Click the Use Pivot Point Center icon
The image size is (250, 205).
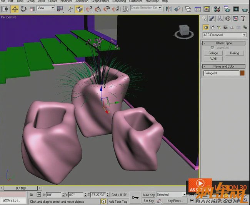coord(60,9)
